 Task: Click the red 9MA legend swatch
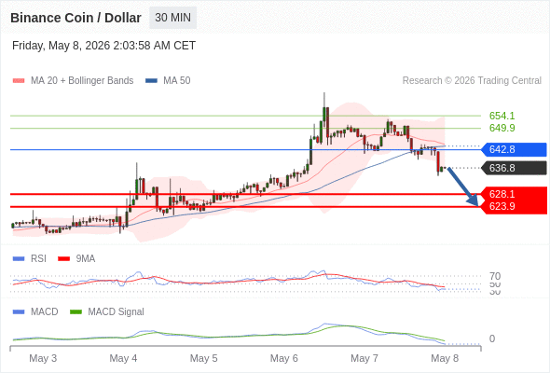[x=63, y=259]
